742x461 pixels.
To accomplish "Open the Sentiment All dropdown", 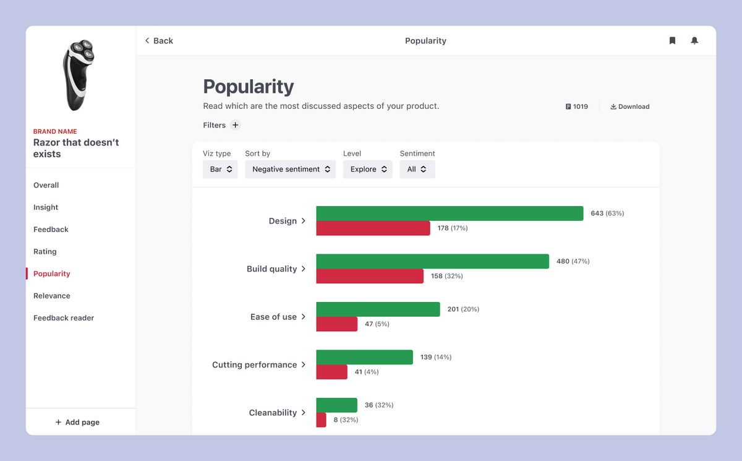I will click(417, 169).
